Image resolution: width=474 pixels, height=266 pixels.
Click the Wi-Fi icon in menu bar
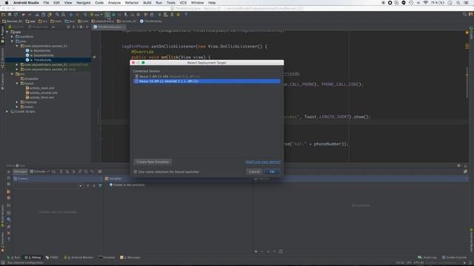coord(426,3)
